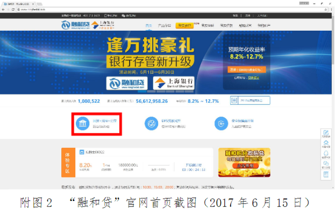Screen dimensions: 335x215
Task: Click the product progress bar
Action: (x=159, y=165)
